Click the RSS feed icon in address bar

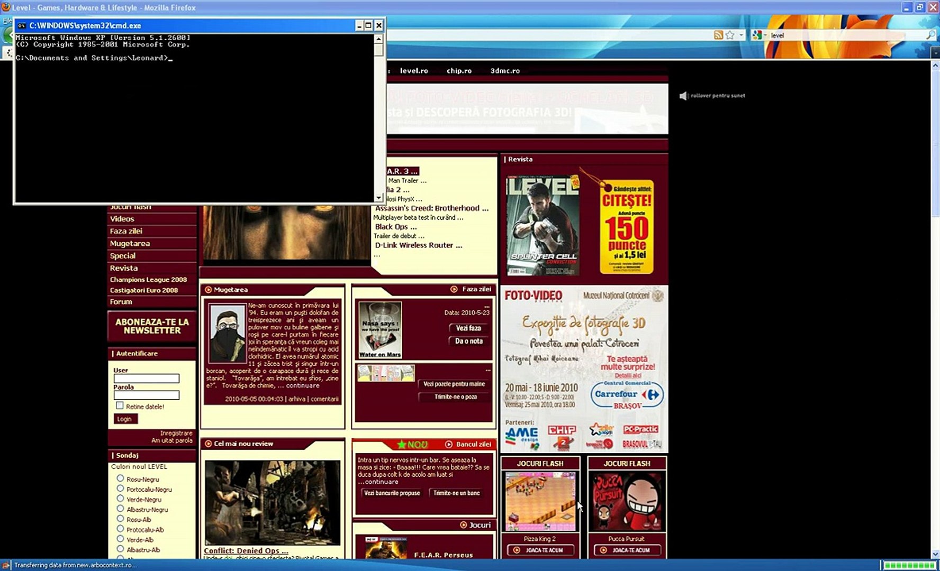click(x=718, y=35)
